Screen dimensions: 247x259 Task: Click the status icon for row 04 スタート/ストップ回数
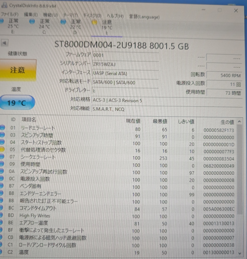tap(2, 142)
